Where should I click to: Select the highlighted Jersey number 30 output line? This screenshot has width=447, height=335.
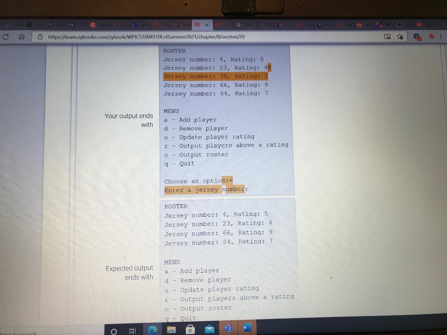click(x=216, y=76)
